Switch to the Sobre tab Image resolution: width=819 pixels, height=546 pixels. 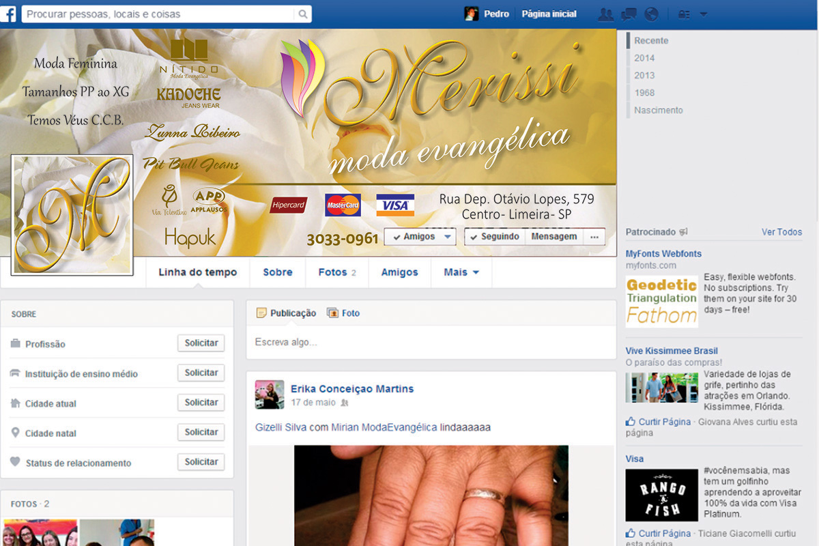[278, 272]
